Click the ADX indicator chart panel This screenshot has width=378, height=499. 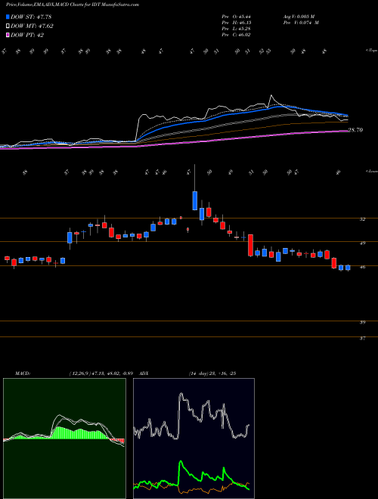click(194, 439)
